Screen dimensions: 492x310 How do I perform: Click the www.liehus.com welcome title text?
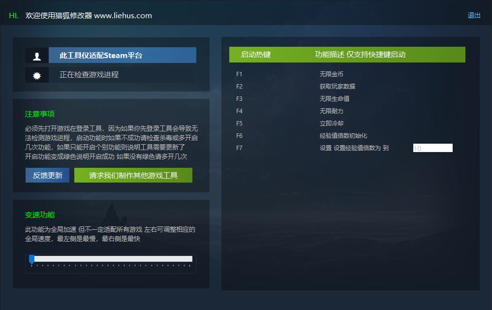[89, 15]
